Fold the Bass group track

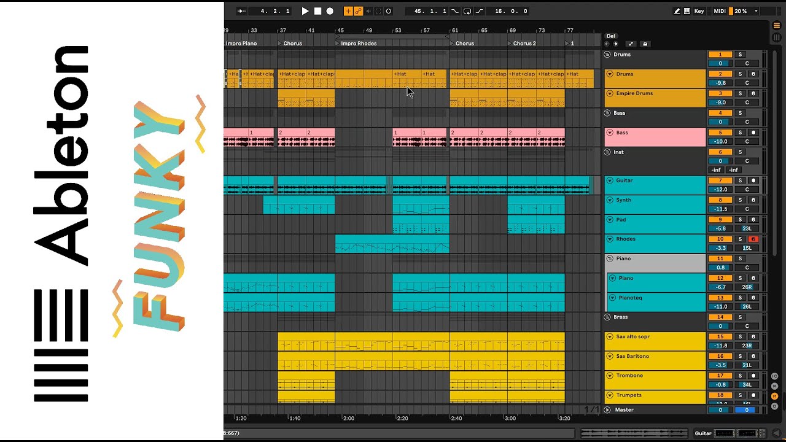[607, 113]
